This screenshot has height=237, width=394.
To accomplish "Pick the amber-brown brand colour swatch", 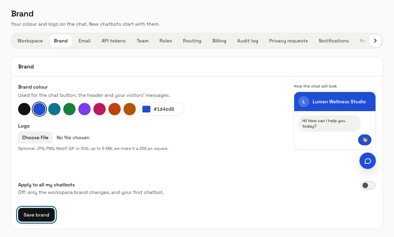I will click(130, 109).
